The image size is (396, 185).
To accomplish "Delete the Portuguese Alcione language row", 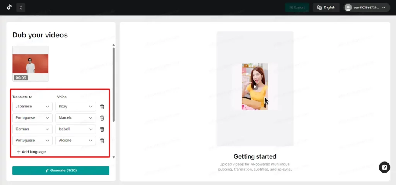I will pyautogui.click(x=102, y=141).
